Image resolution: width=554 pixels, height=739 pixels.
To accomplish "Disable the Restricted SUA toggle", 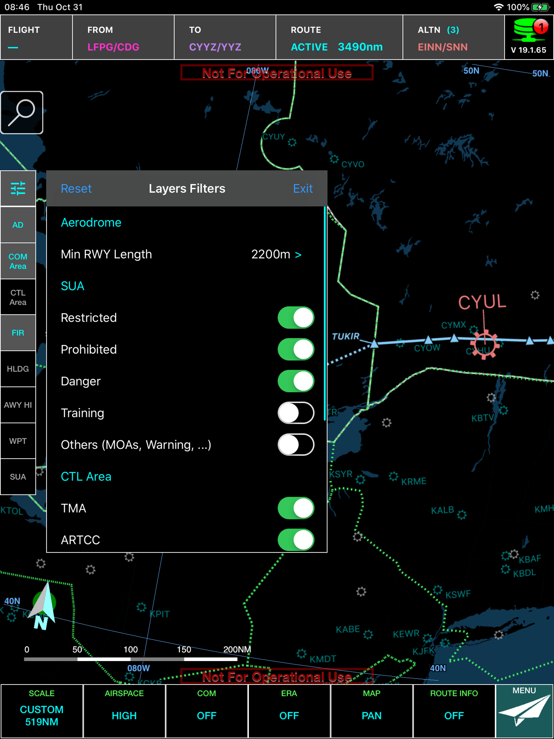I will pos(296,317).
